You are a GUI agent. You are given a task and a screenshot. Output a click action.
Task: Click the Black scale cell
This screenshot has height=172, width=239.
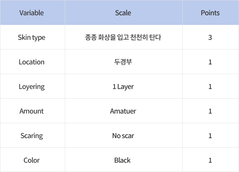(122, 160)
